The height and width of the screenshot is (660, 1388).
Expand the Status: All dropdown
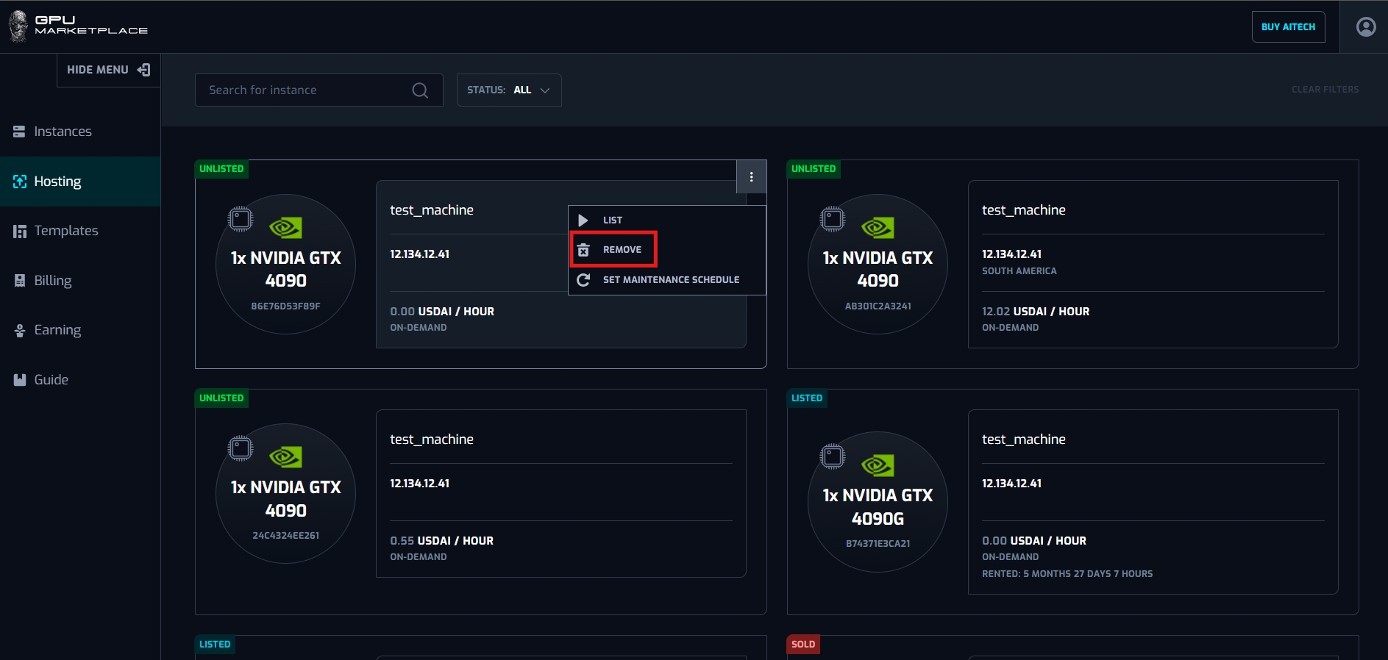[x=508, y=90]
